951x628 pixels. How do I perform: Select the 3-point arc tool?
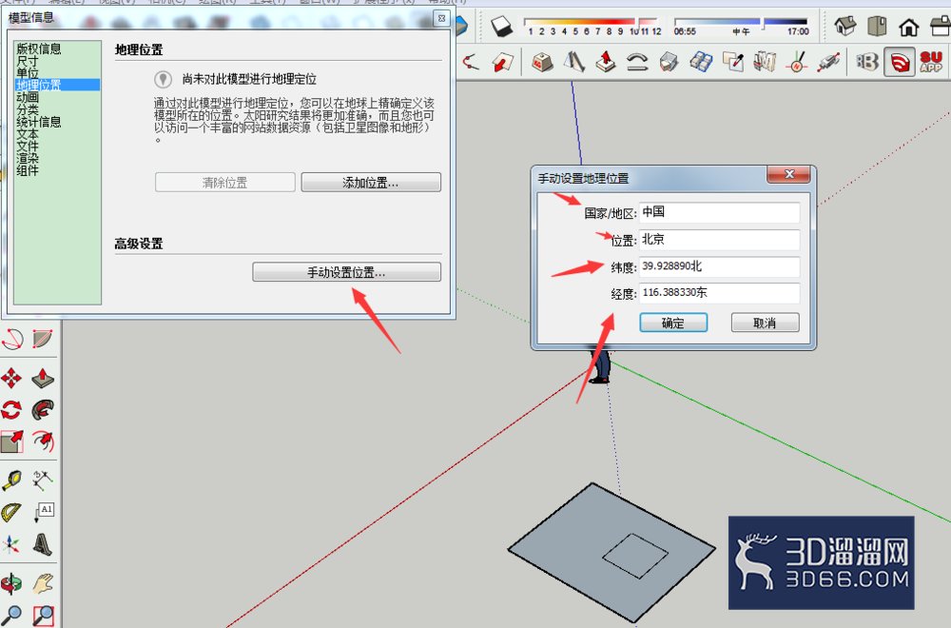coord(11,339)
